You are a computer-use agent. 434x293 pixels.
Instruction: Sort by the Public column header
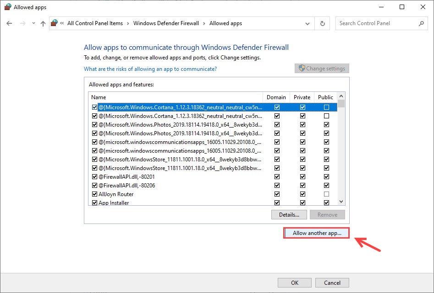pyautogui.click(x=325, y=97)
